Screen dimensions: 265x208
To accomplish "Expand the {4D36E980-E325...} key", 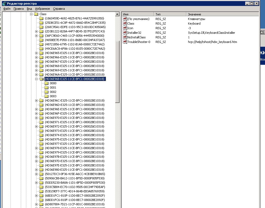I will coord(36,170).
